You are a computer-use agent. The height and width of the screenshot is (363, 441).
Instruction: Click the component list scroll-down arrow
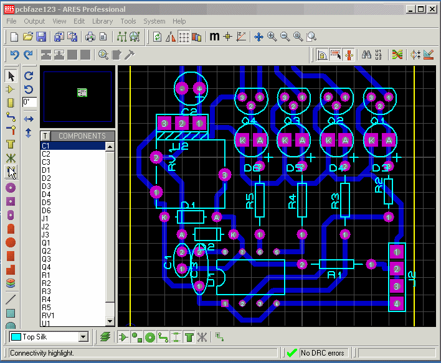pyautogui.click(x=110, y=321)
